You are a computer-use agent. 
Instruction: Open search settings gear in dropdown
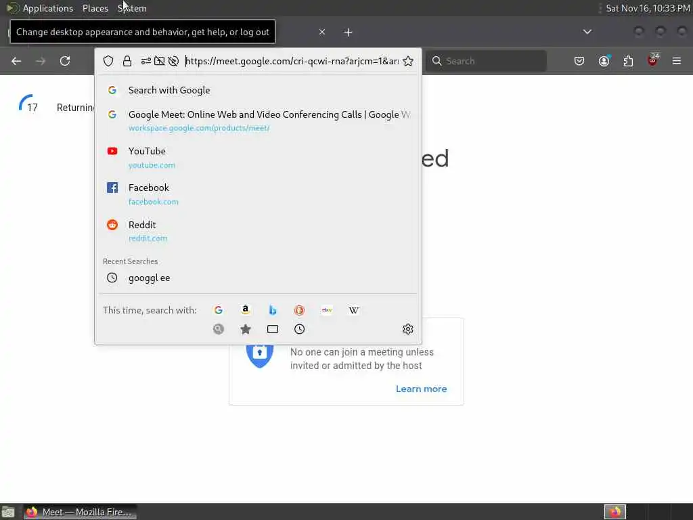(408, 329)
